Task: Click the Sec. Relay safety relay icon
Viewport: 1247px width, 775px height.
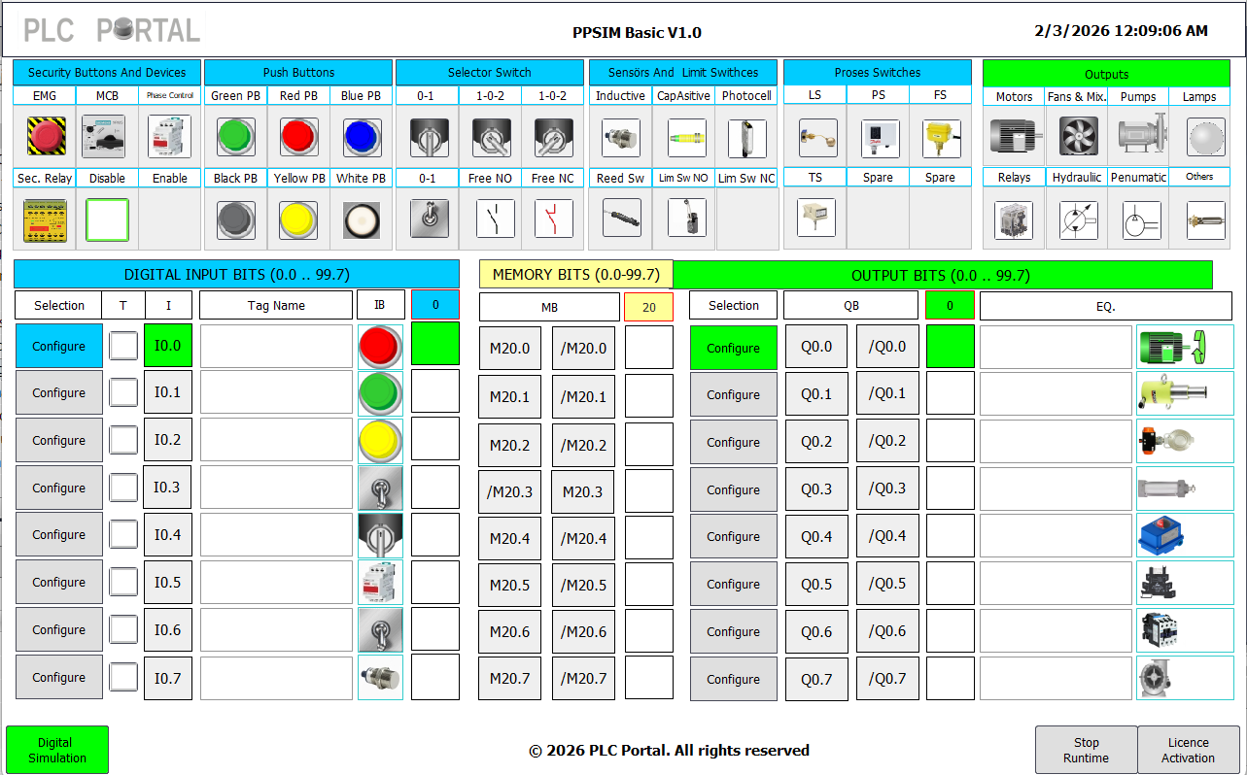Action: pyautogui.click(x=45, y=219)
